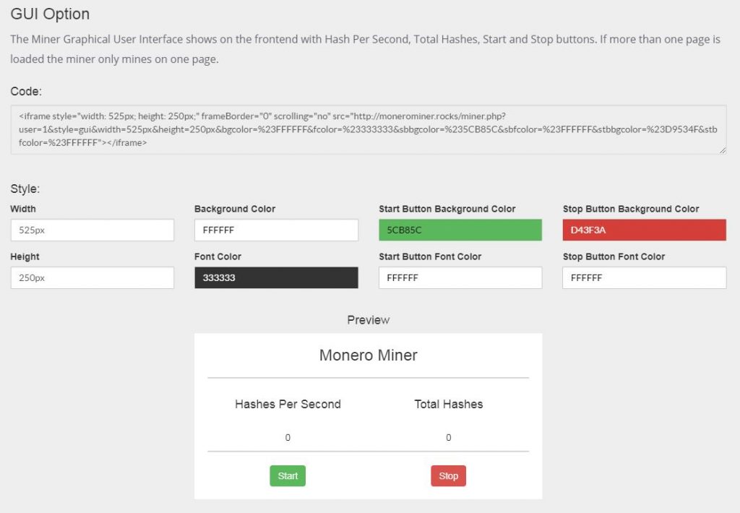Click the Height input field
This screenshot has height=513, width=740.
(x=92, y=278)
